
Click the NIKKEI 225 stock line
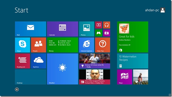[x=60, y=45]
